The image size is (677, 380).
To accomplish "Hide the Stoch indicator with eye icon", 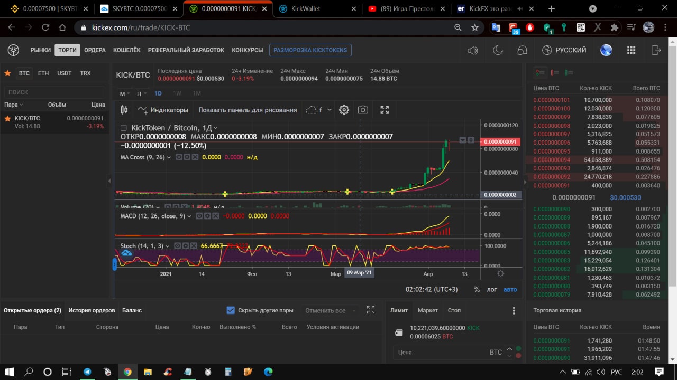I will point(178,246).
